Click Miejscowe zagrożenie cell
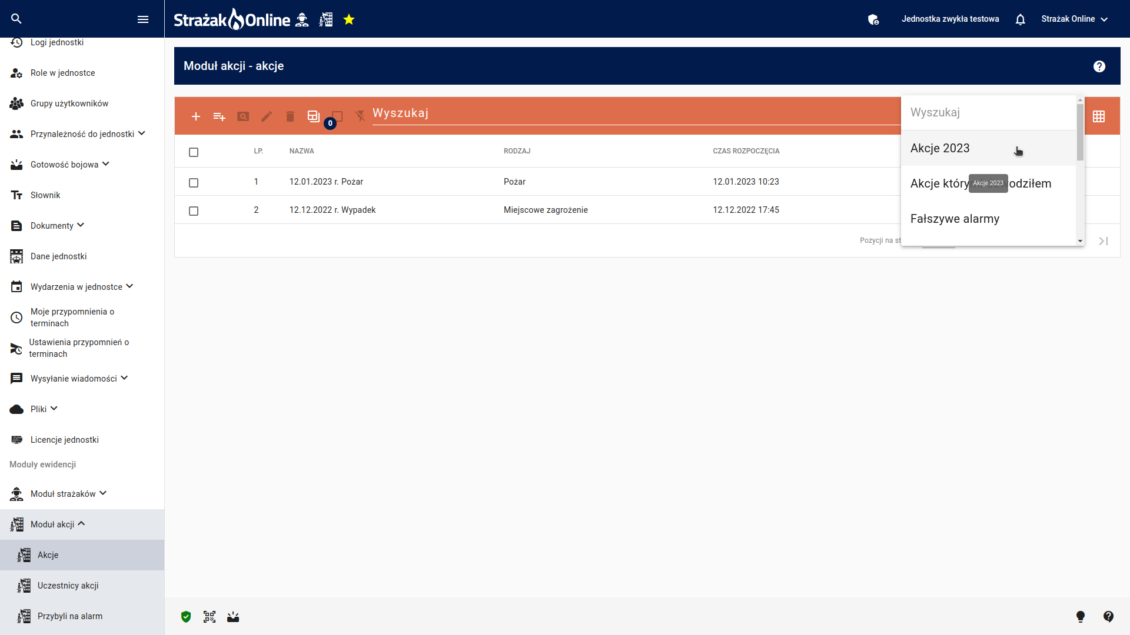 [546, 210]
